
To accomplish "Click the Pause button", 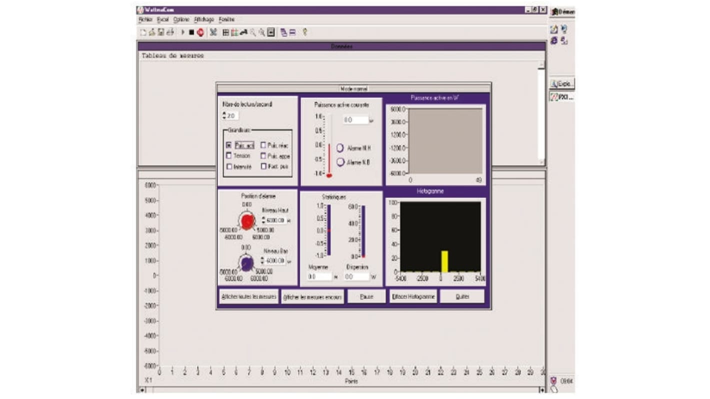I will pyautogui.click(x=366, y=296).
